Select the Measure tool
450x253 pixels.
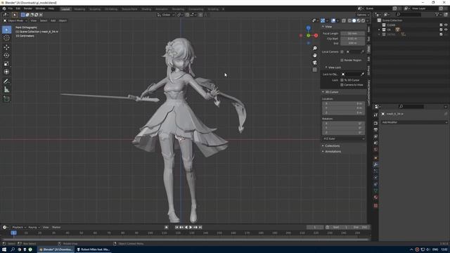6,90
